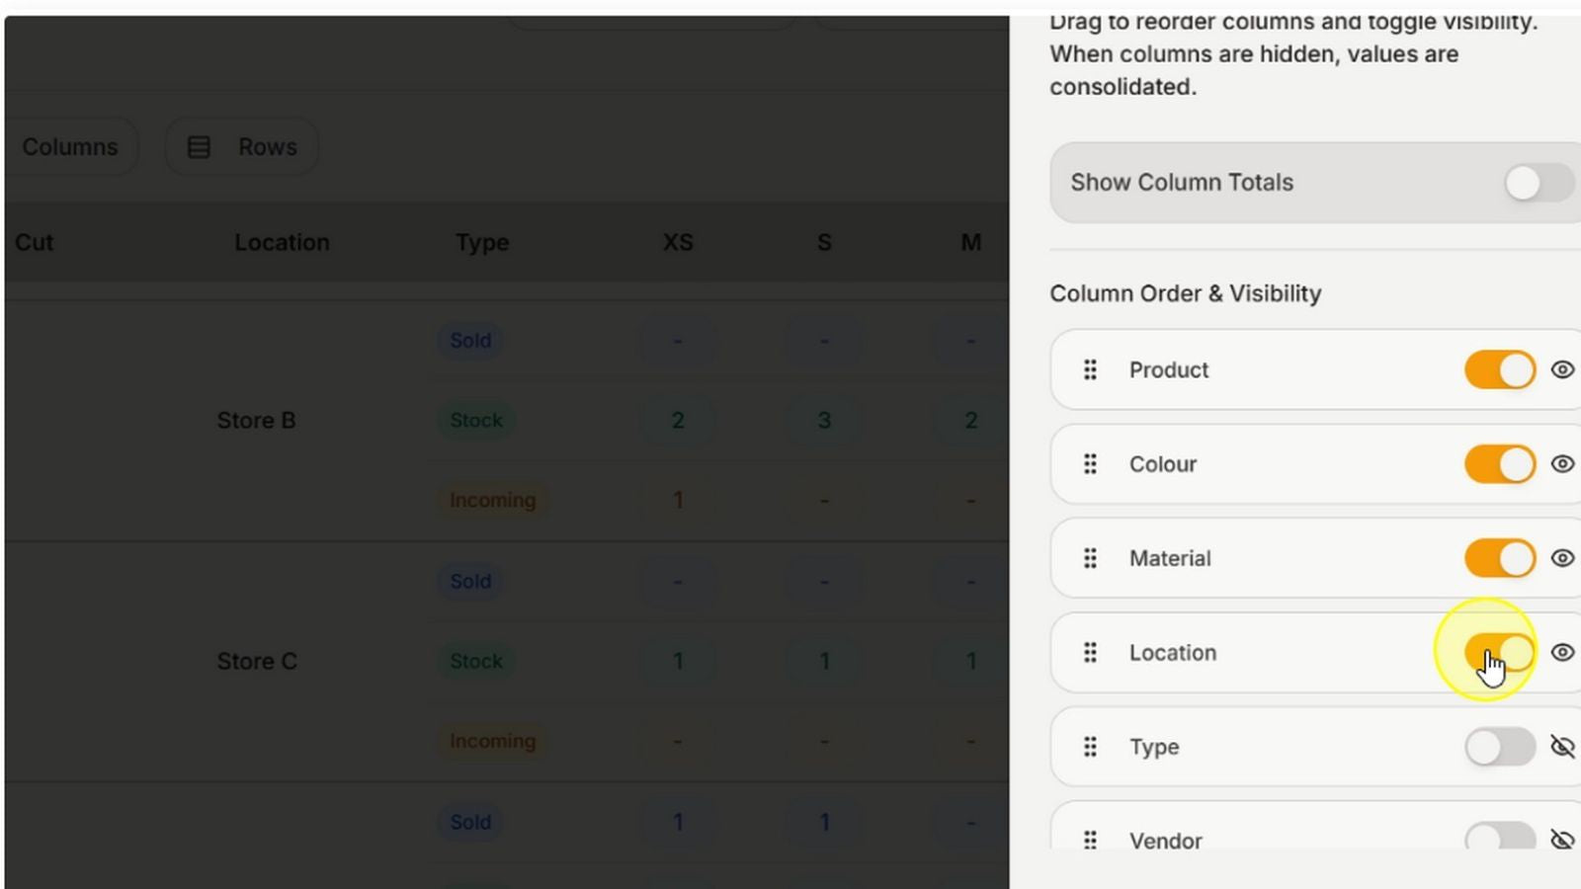Enable Show Column Totals switch
The image size is (1581, 889).
(x=1539, y=183)
